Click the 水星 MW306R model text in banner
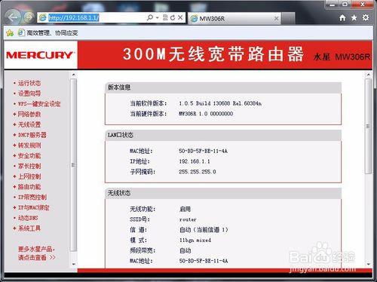This screenshot has height=282, width=377. [342, 57]
